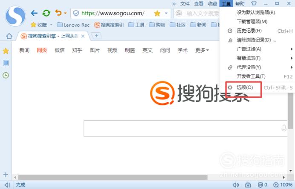Add sidebar app with plus icon
The image size is (295, 189).
click(6, 175)
